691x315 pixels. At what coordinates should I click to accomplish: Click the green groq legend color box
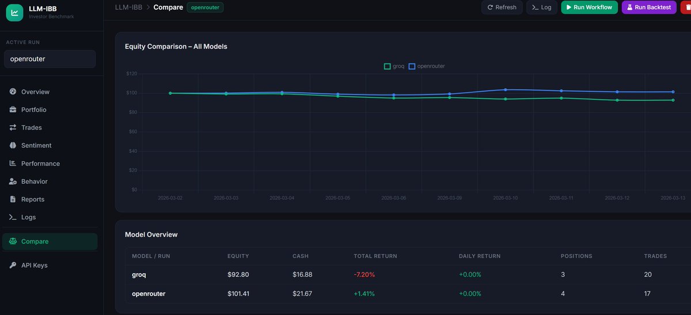pyautogui.click(x=387, y=66)
